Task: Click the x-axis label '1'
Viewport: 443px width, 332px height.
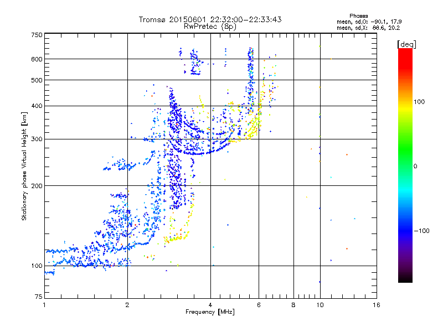Action: pyautogui.click(x=44, y=305)
